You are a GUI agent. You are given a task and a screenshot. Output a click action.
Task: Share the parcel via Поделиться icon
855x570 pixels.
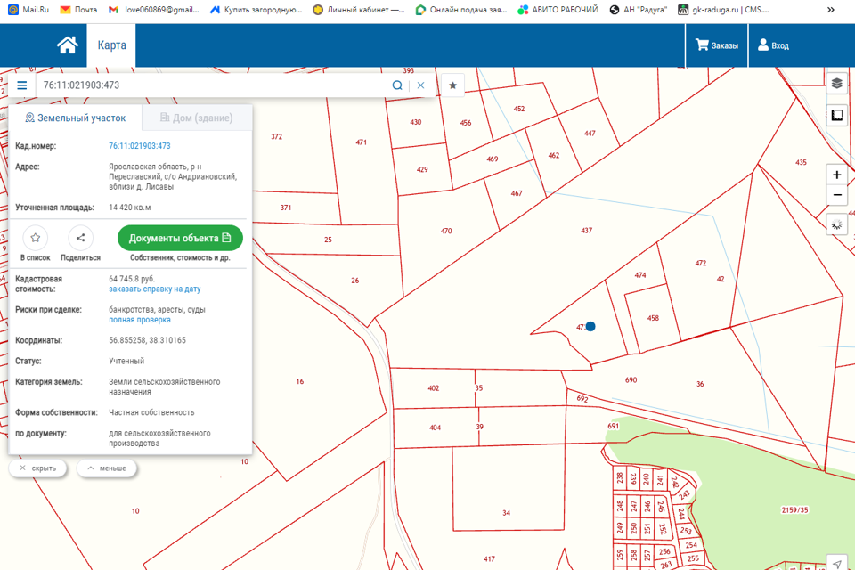pos(80,238)
